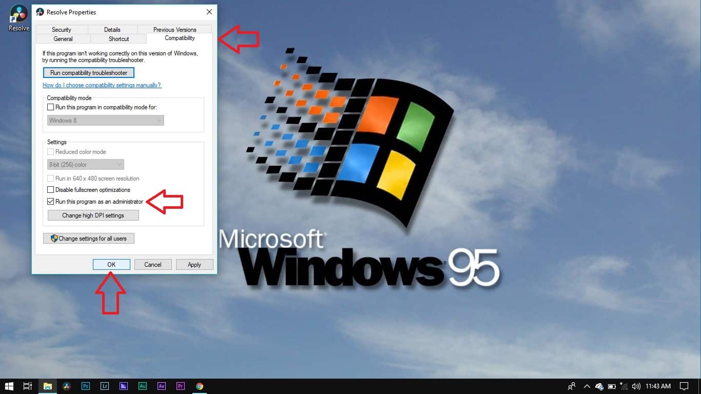The height and width of the screenshot is (394, 701).
Task: Launch Adobe Premiere Pro from the taskbar
Action: [x=180, y=386]
